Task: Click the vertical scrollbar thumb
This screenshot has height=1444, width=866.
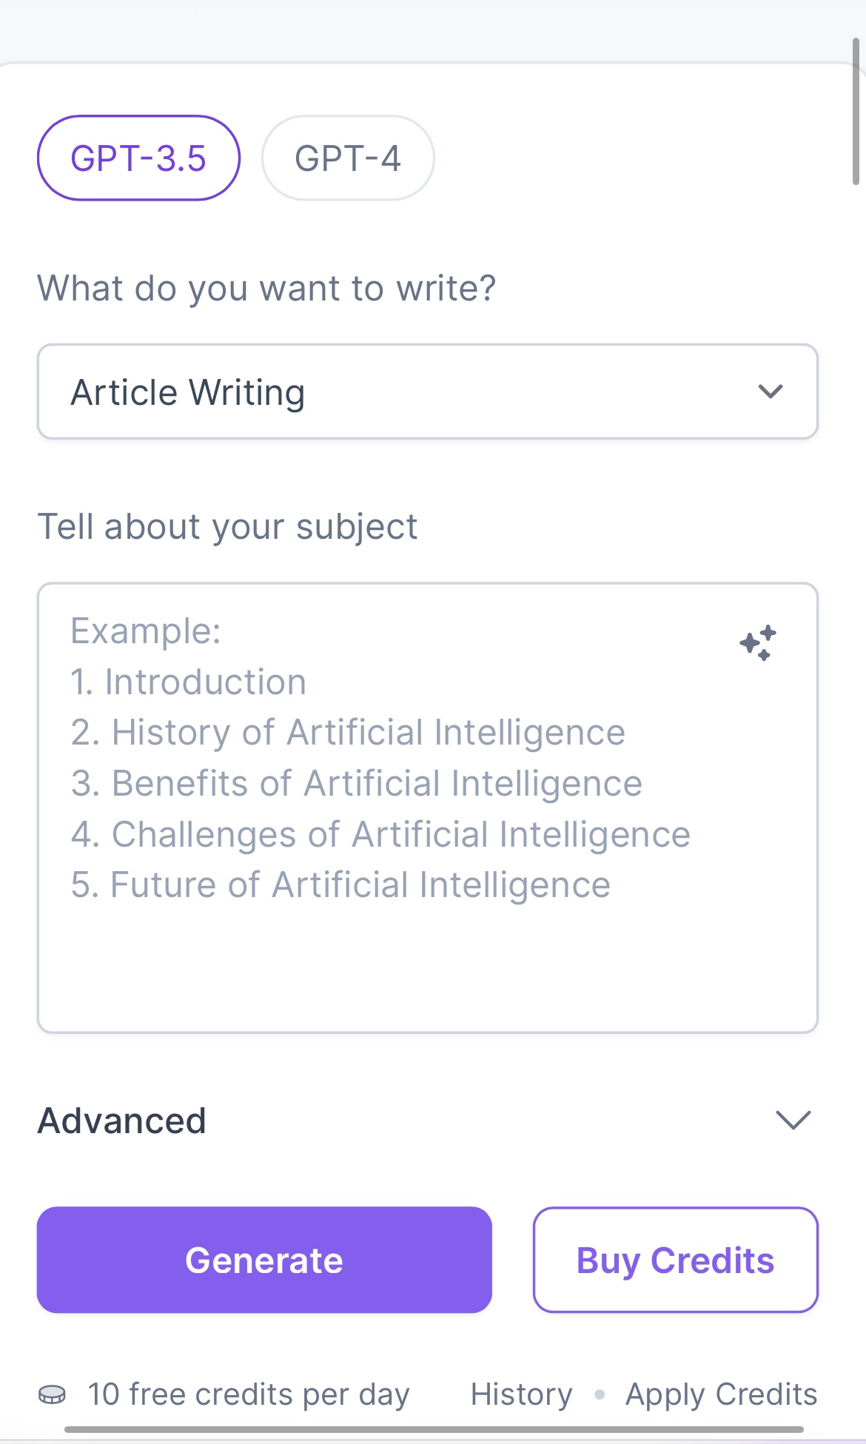Action: [856, 111]
